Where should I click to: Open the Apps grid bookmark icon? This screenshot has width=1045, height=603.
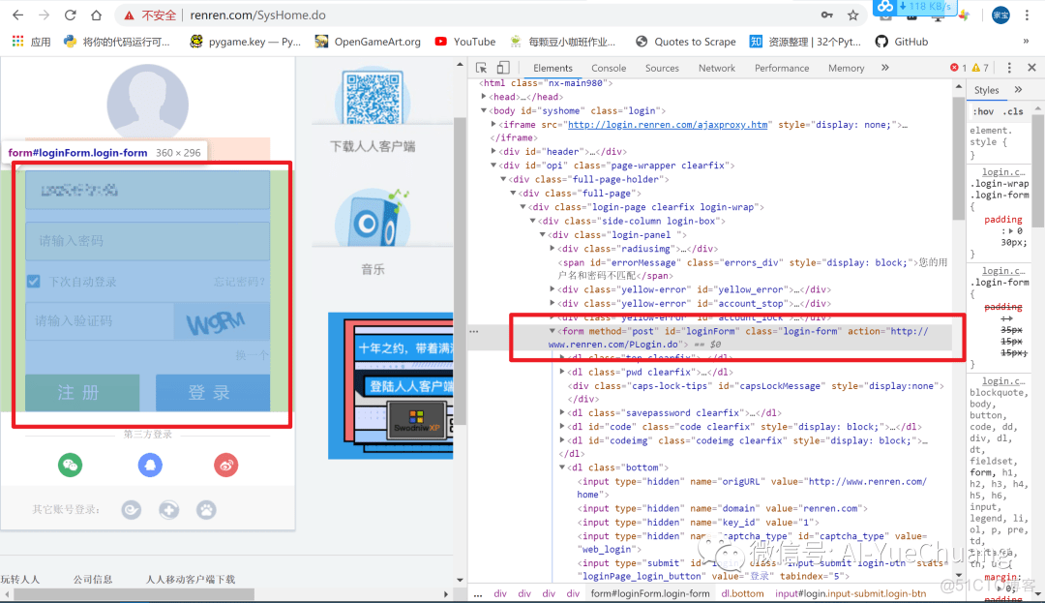(x=18, y=42)
